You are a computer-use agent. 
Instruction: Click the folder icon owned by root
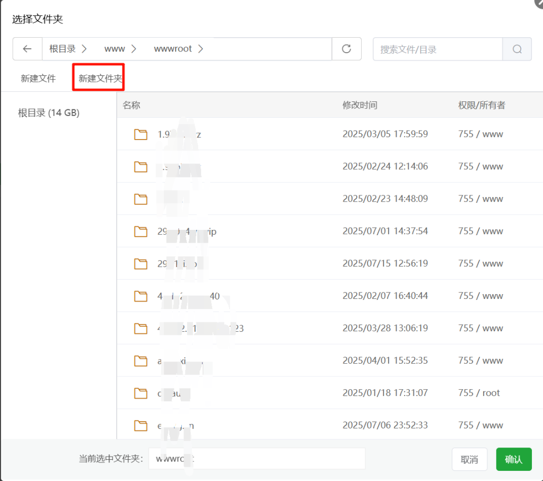pos(141,393)
